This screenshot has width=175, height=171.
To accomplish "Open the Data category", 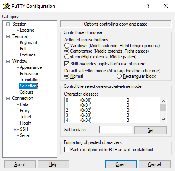I will (24, 104).
